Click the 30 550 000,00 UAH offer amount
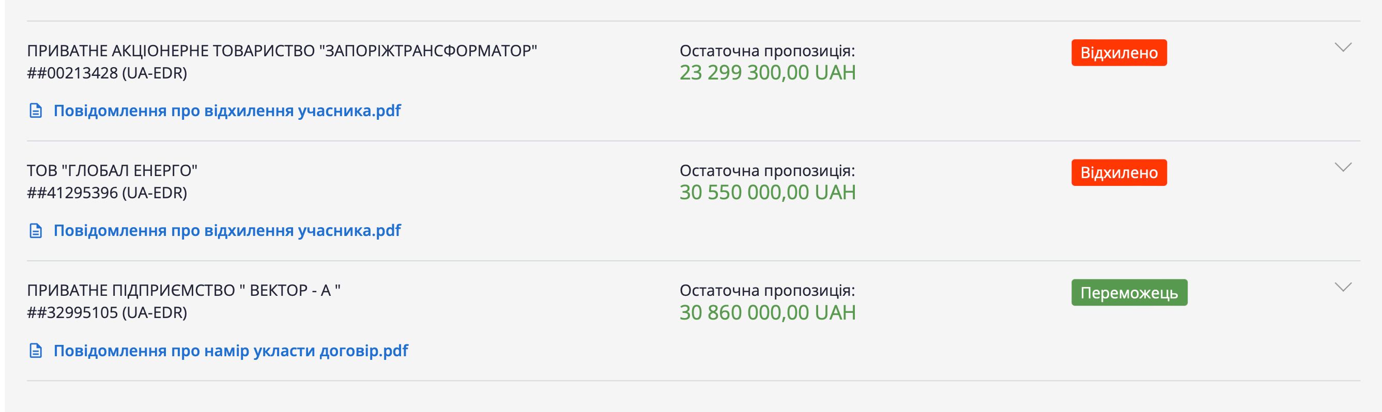Viewport: 1382px width, 412px height. (x=767, y=193)
